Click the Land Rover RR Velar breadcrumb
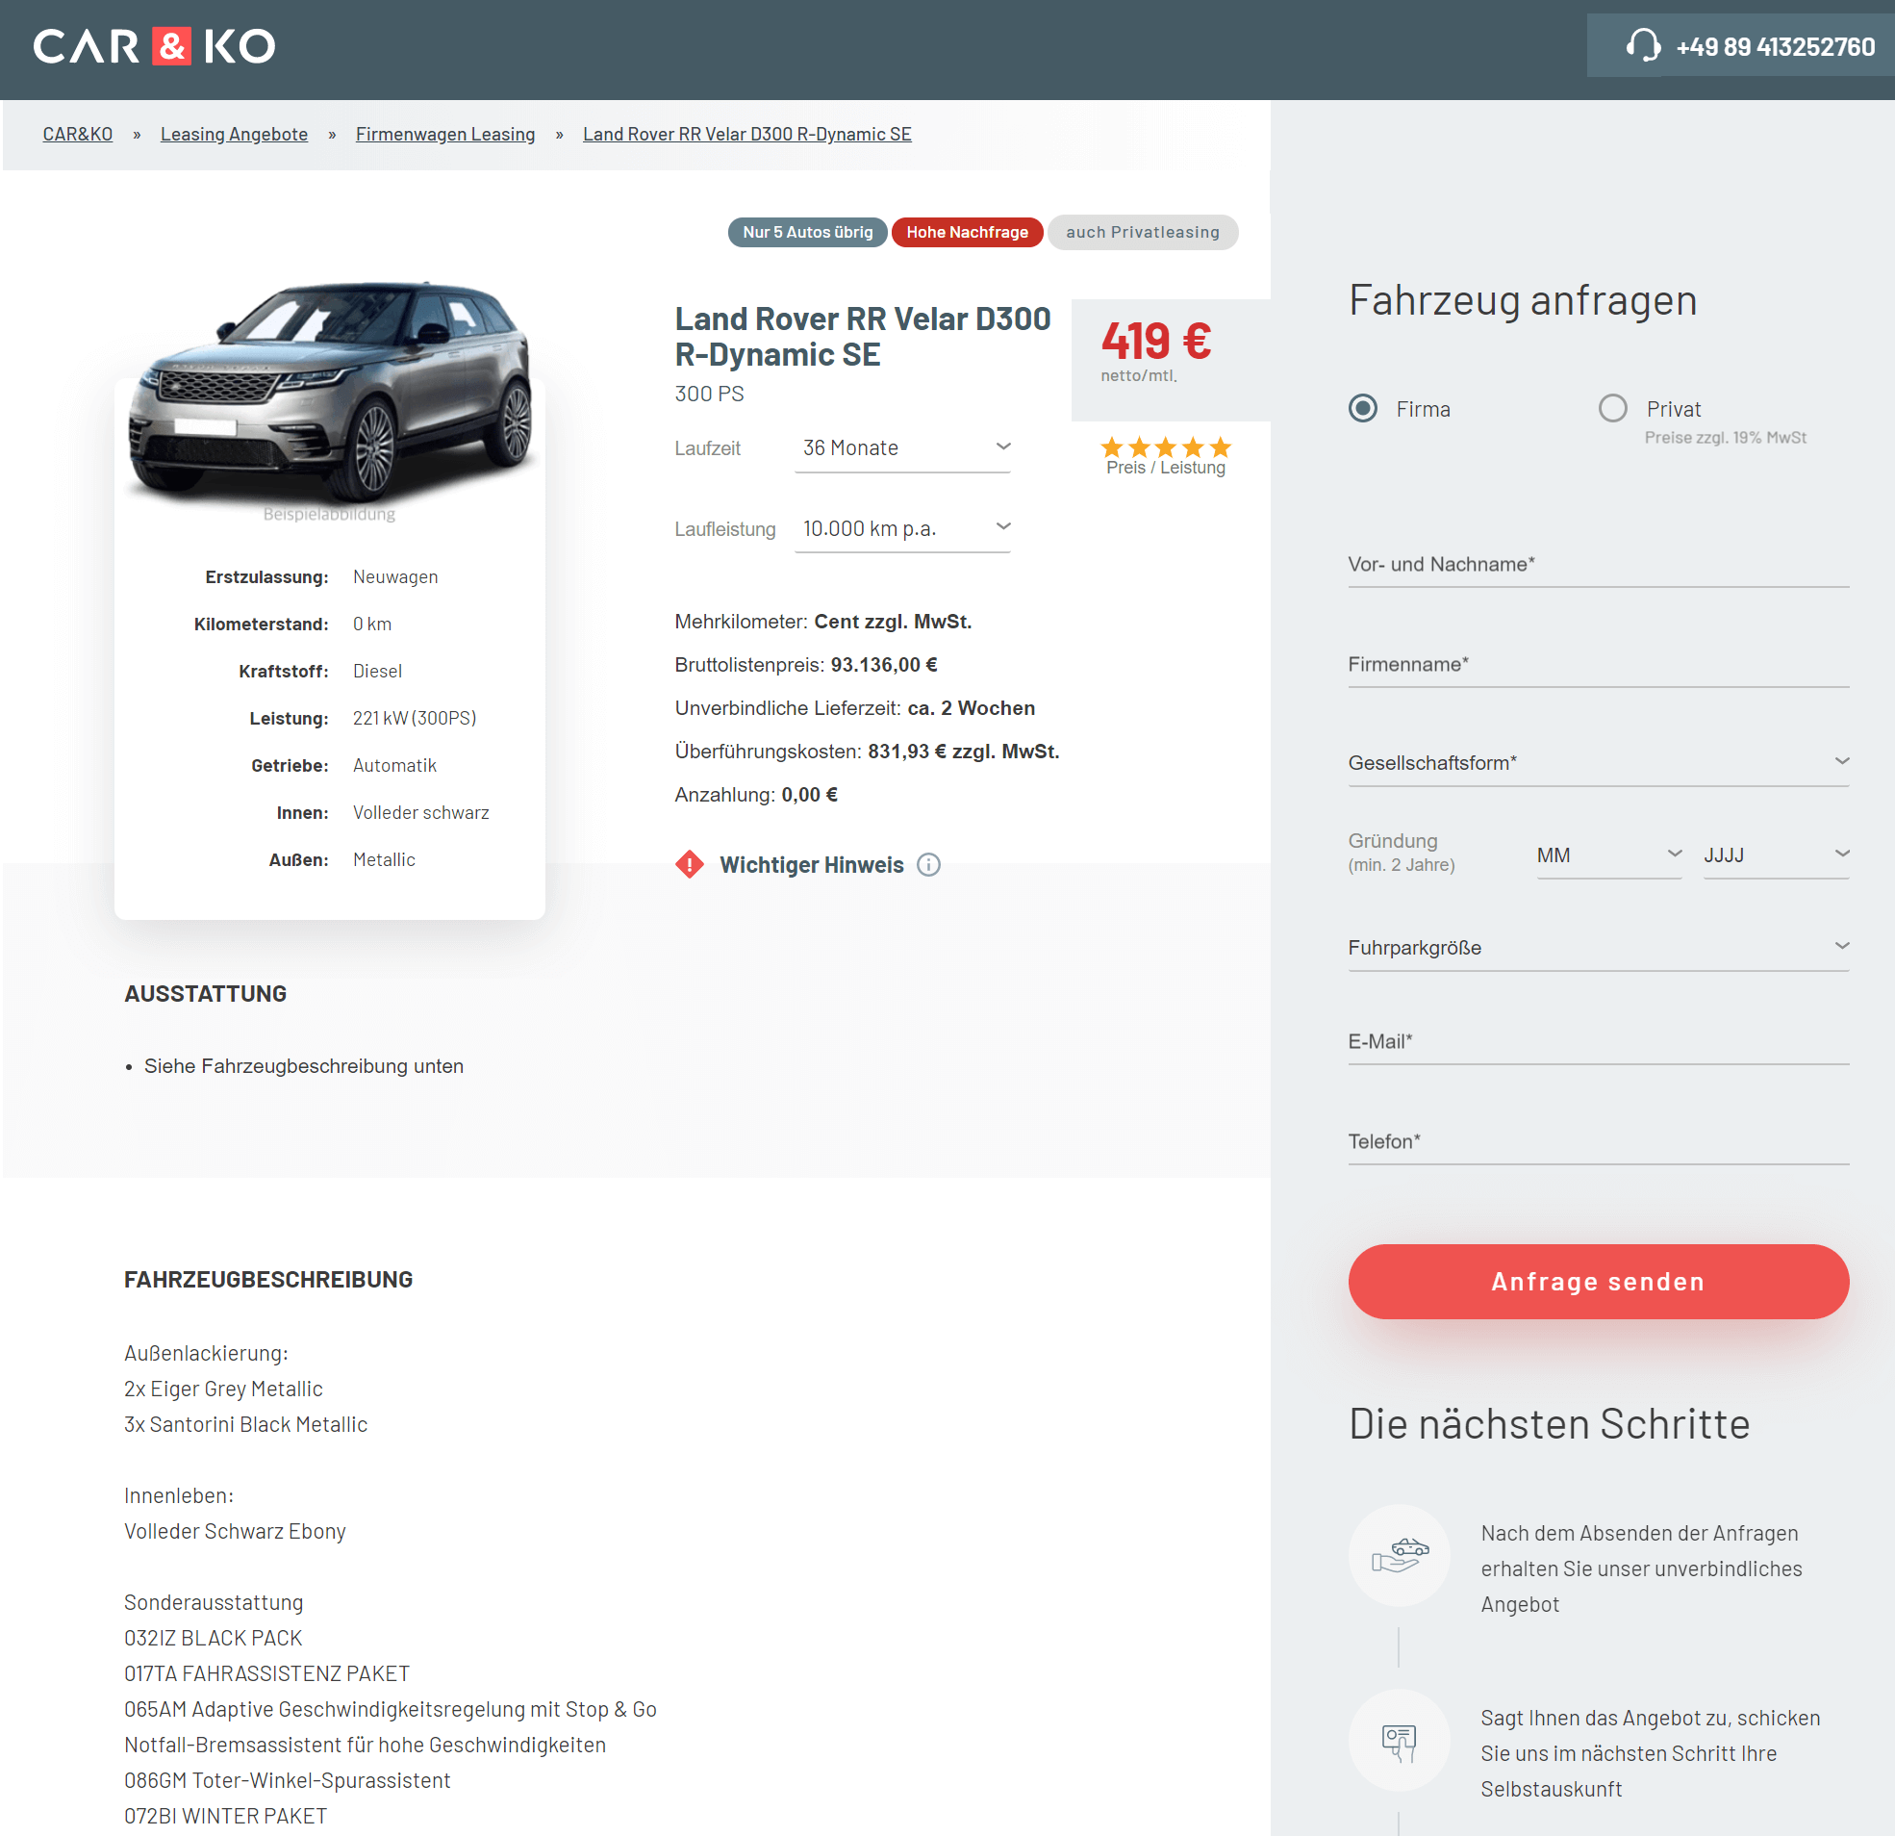This screenshot has width=1895, height=1836. tap(746, 135)
